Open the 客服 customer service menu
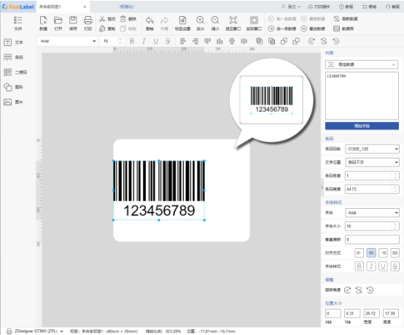 (392, 7)
